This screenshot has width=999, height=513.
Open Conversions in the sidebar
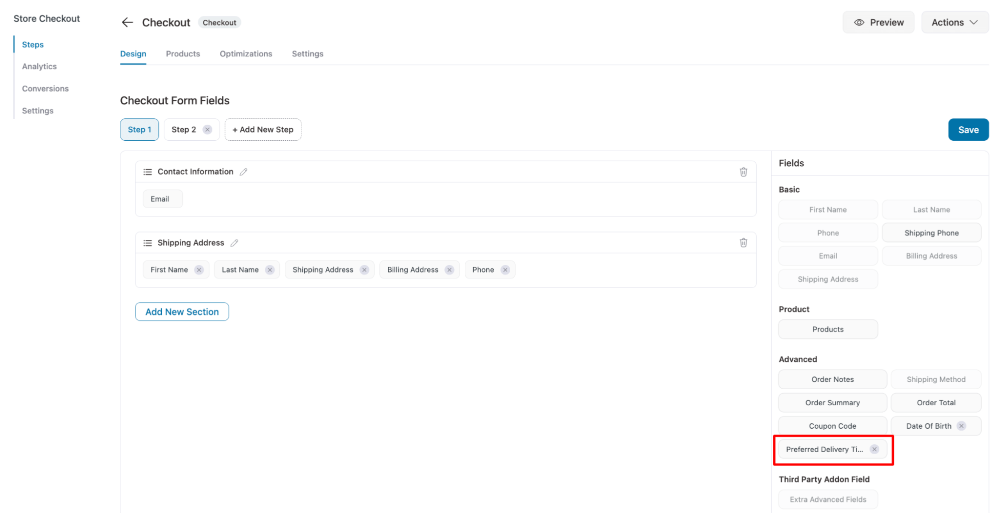coord(45,89)
